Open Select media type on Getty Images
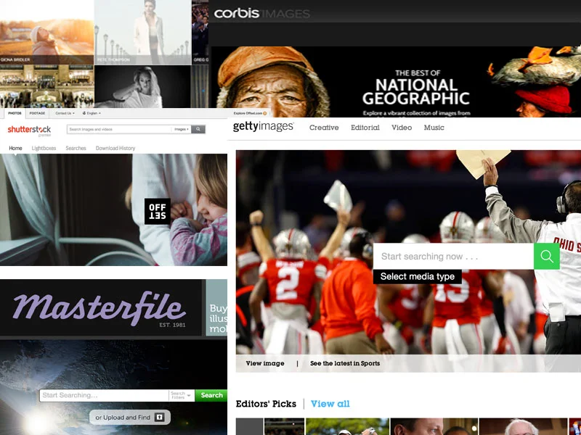Image resolution: width=581 pixels, height=435 pixels. coord(417,277)
